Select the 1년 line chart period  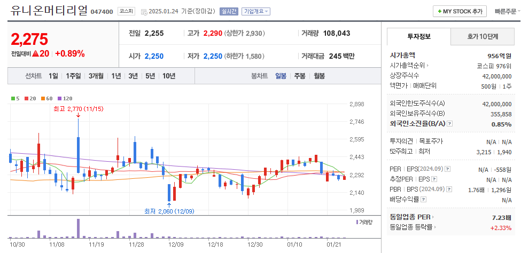tap(116, 76)
